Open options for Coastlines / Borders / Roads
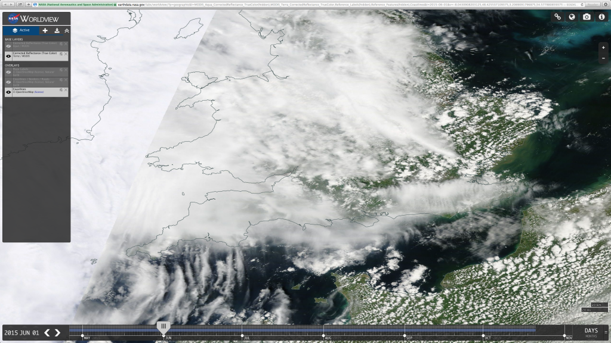This screenshot has height=343, width=611. coord(61,80)
